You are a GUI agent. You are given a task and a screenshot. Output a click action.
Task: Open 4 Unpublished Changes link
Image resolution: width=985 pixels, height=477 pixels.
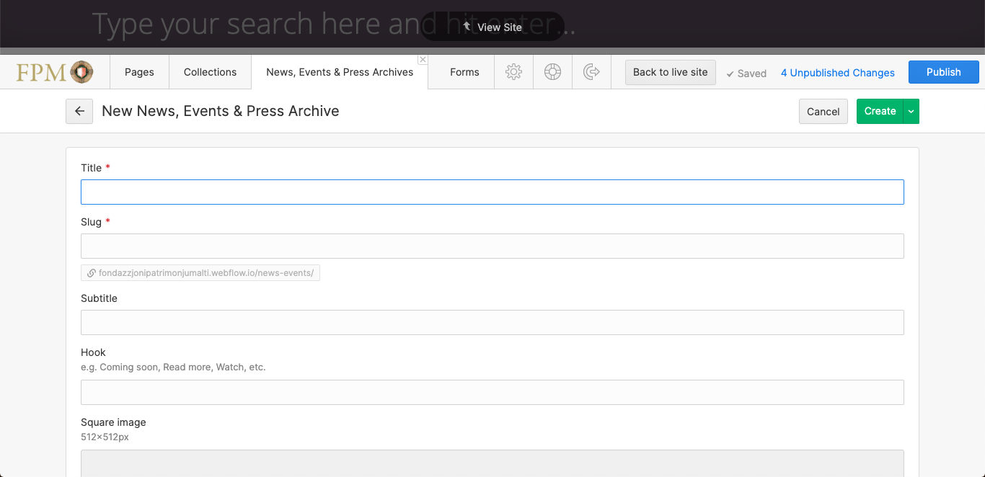[x=838, y=73]
